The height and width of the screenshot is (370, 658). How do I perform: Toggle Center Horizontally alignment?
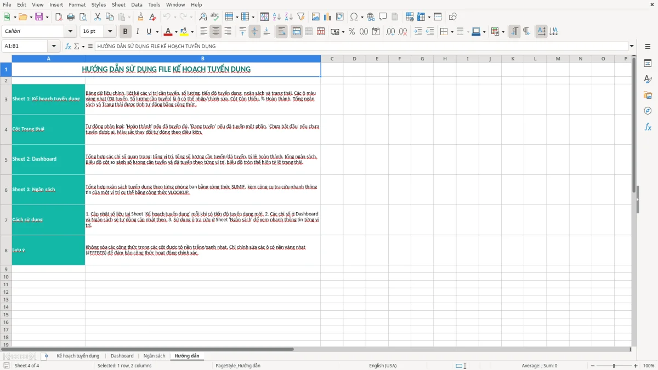point(215,32)
